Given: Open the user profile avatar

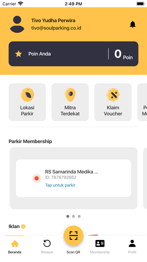Looking at the screenshot, I should pyautogui.click(x=17, y=24).
